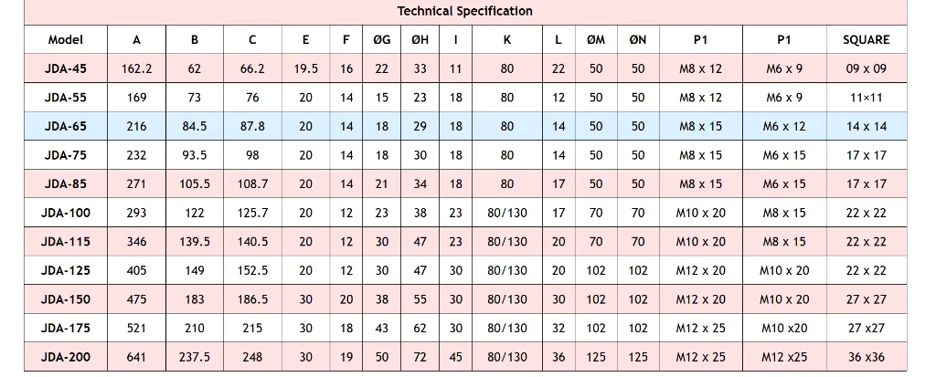Select the ØM column header
The height and width of the screenshot is (377, 936).
pos(595,40)
